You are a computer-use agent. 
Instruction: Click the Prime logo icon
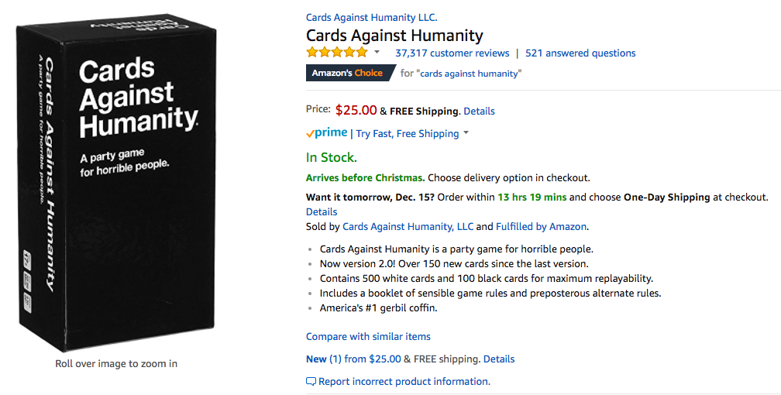(x=327, y=133)
